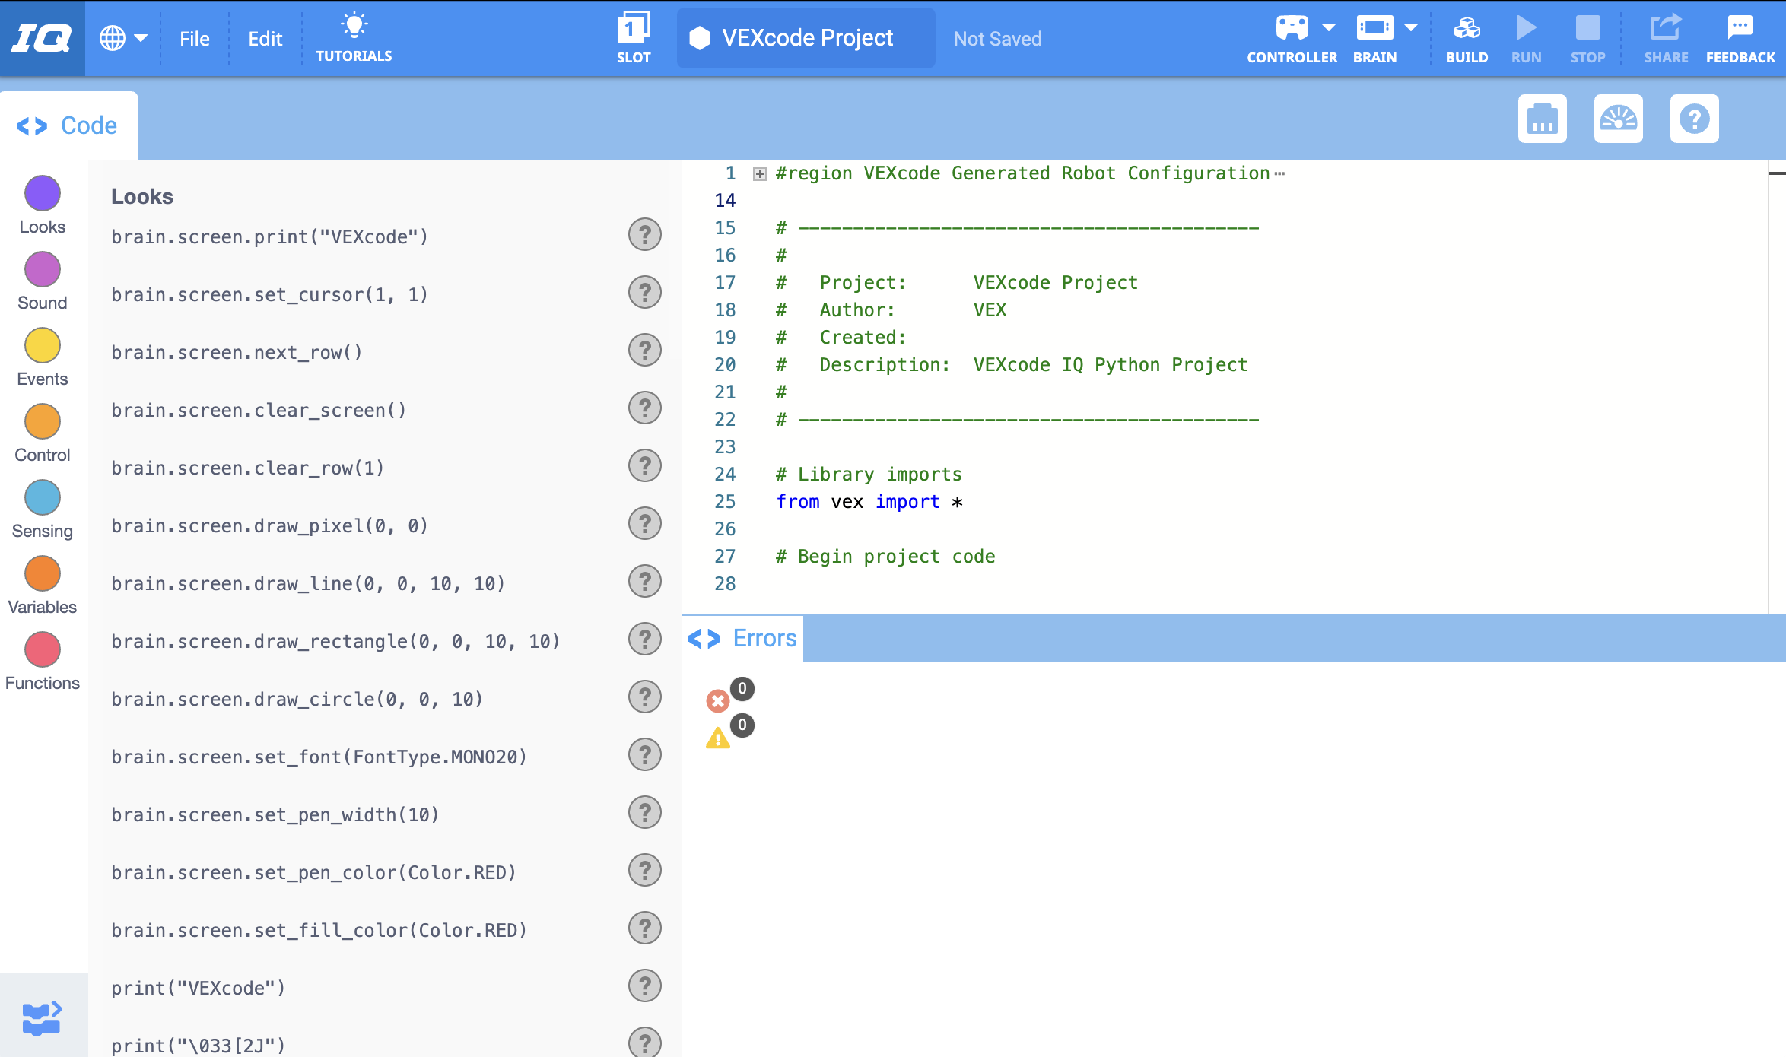Select the Functions command category
The width and height of the screenshot is (1786, 1057).
42,649
